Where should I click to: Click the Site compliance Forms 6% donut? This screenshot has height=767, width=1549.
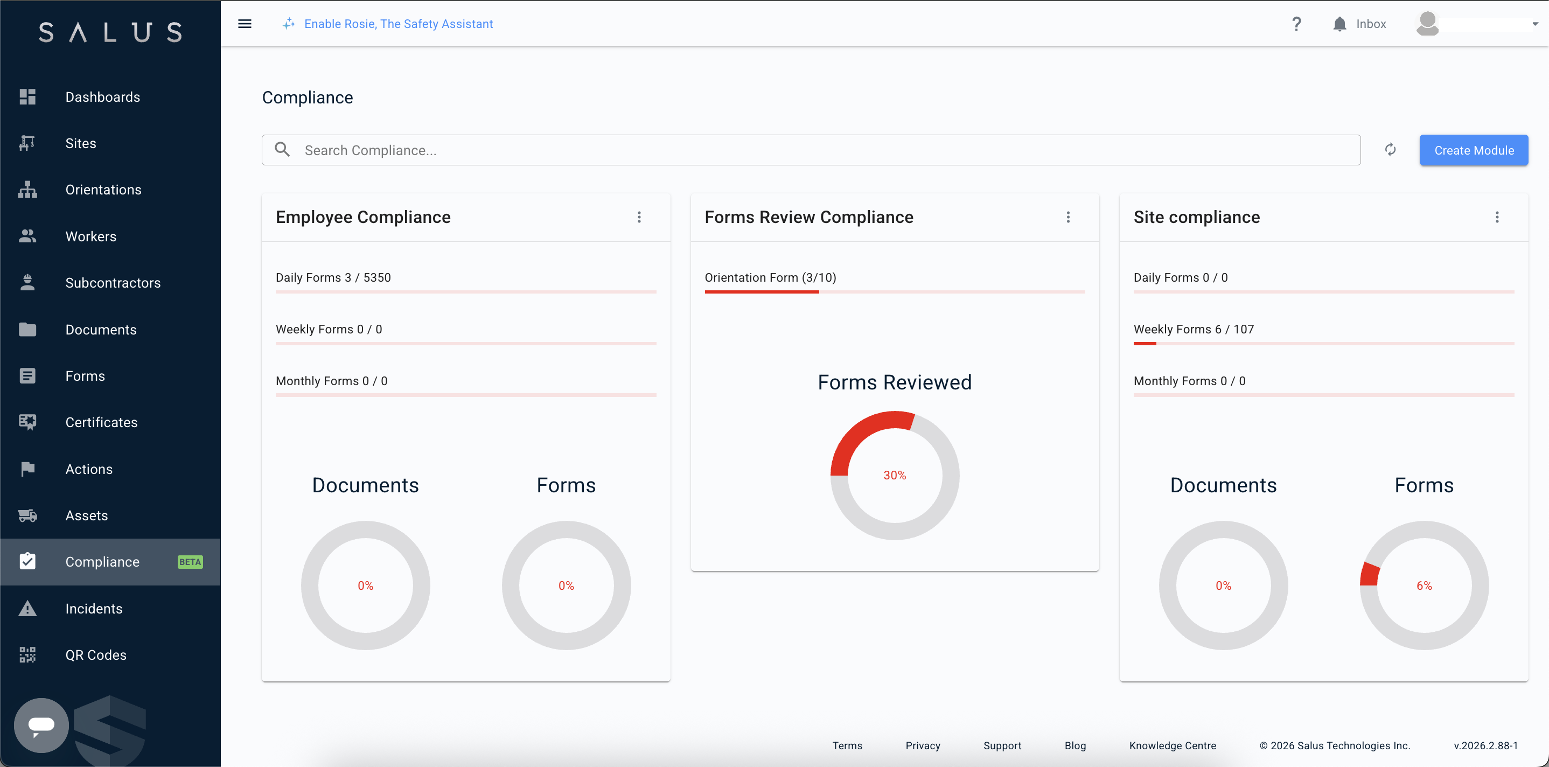tap(1424, 585)
